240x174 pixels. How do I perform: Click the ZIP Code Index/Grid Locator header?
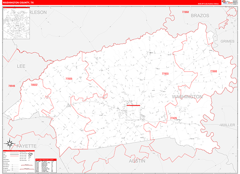click(x=46, y=160)
